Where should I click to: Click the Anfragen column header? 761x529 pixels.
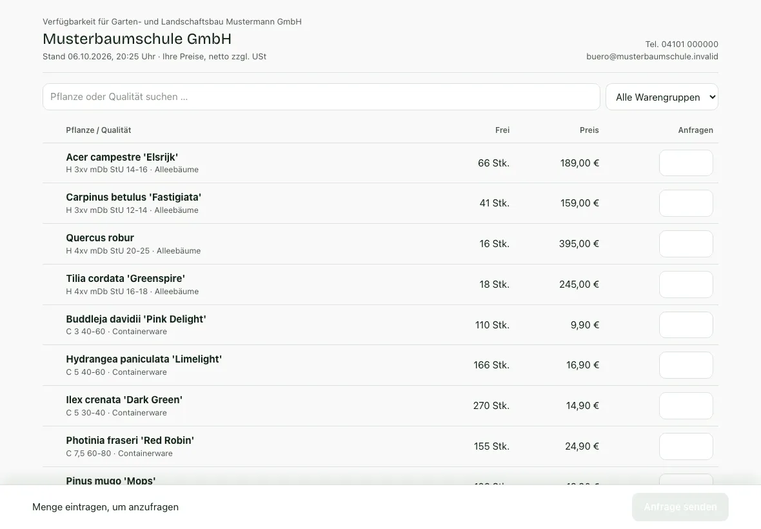point(695,130)
